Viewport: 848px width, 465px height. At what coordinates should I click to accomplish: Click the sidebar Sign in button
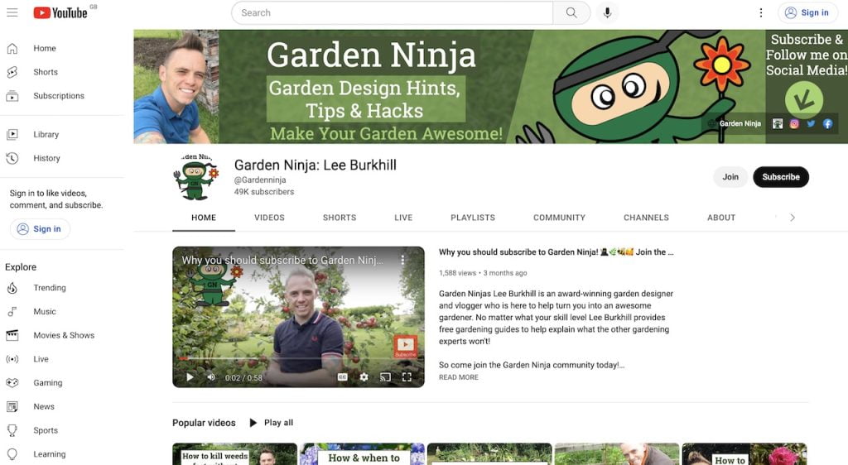[x=40, y=229]
